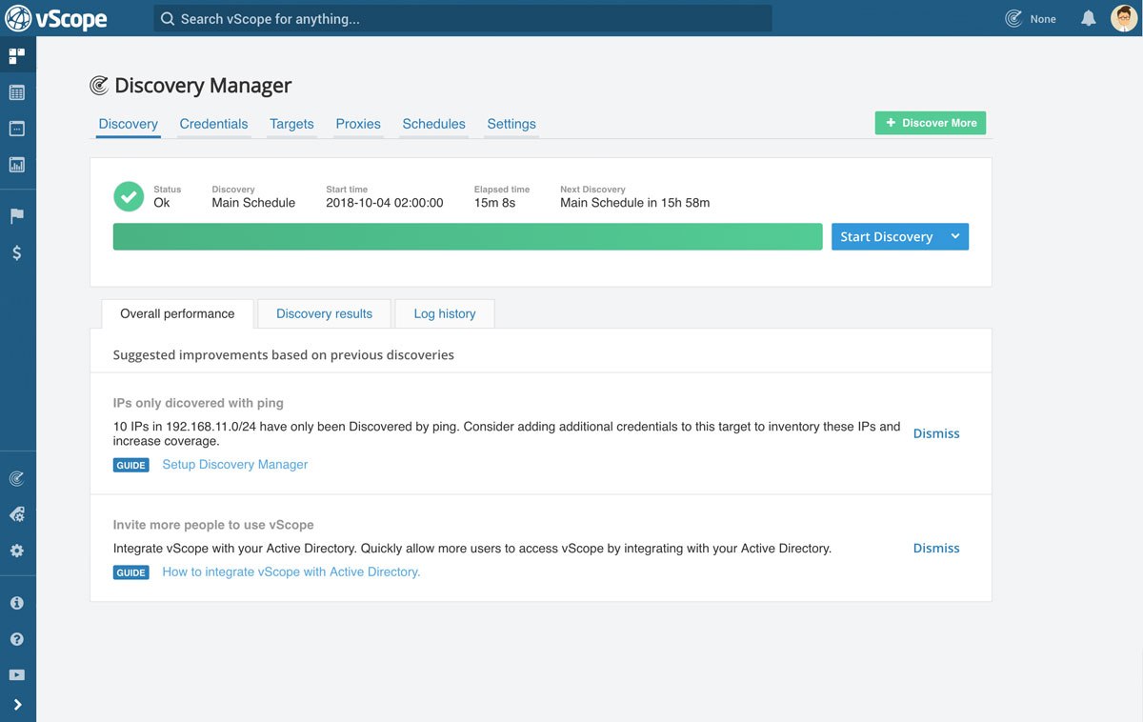
Task: Click the Discovery radar icon in sidebar
Action: (x=17, y=479)
